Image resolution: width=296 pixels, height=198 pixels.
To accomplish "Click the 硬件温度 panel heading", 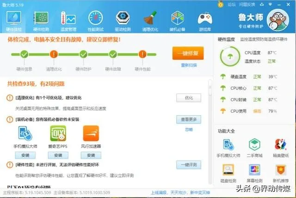I will (x=226, y=39).
